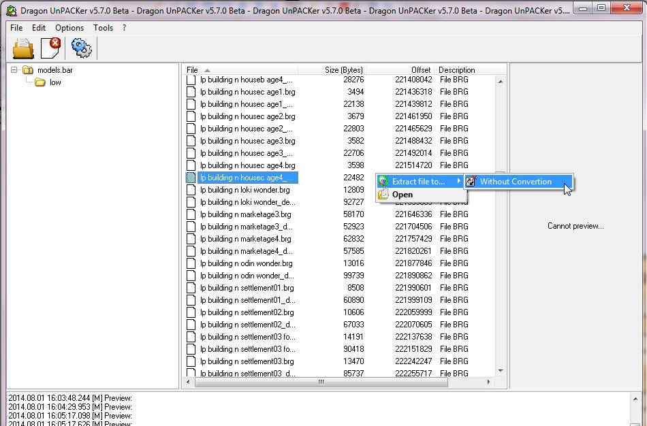Click file icon for settlement02.brg
The image size is (647, 426).
click(x=191, y=312)
